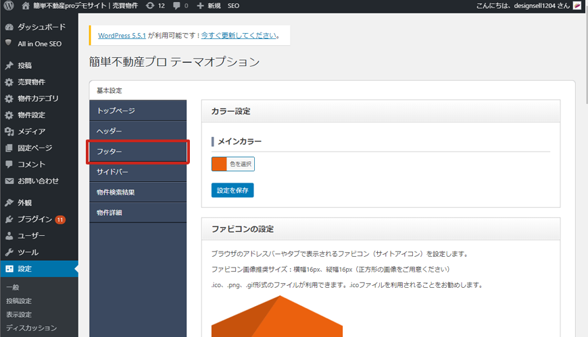Go to 投稿 posts menu
Screen dimensions: 588x337
(24, 65)
